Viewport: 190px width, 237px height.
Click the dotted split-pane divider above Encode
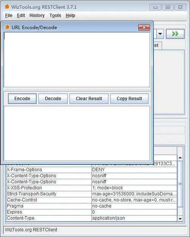[x=77, y=90]
